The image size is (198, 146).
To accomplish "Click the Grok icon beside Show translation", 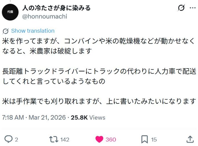I will pos(5,31).
